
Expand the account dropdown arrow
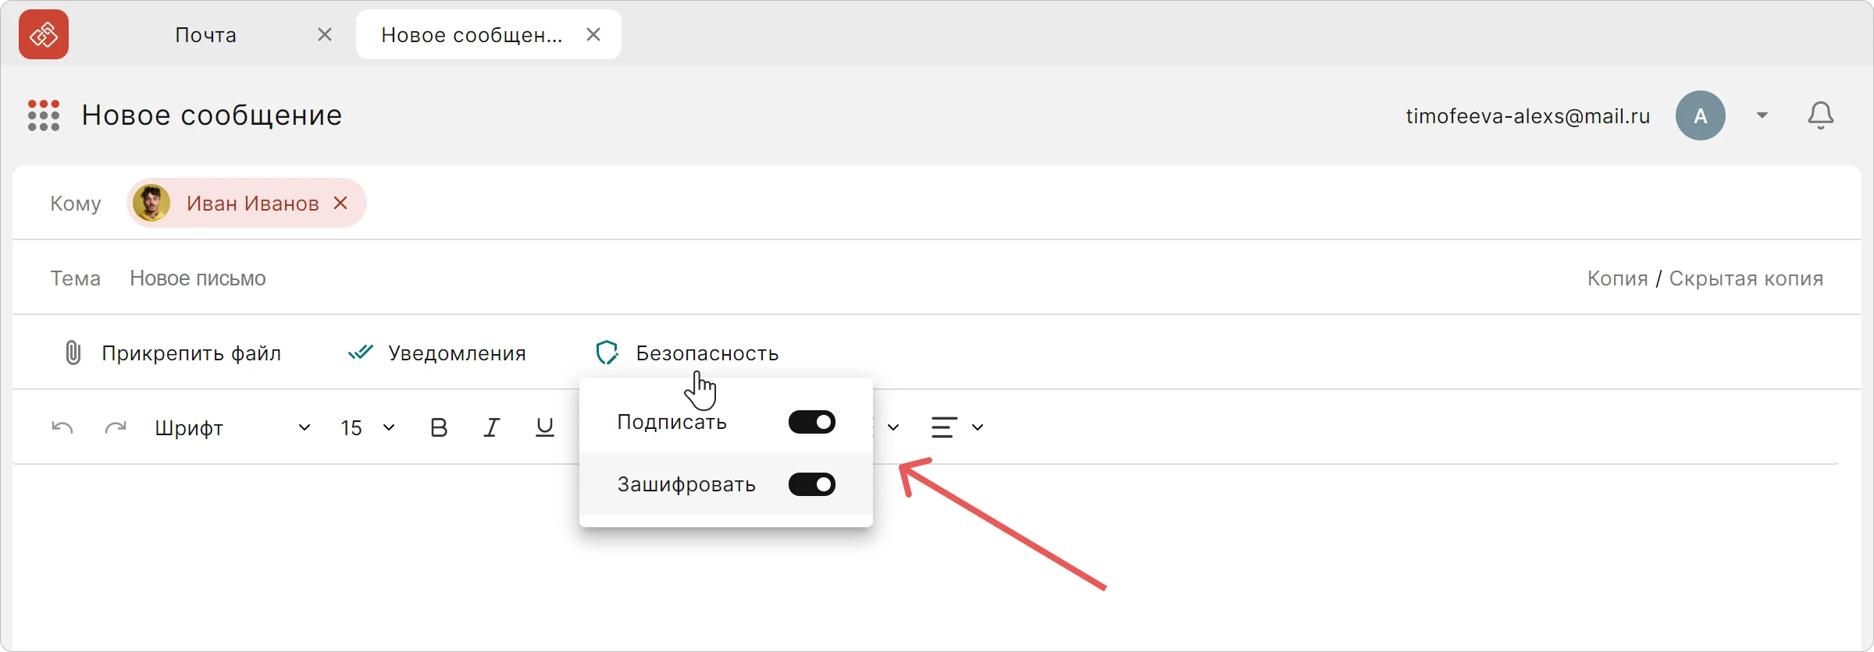[1762, 115]
